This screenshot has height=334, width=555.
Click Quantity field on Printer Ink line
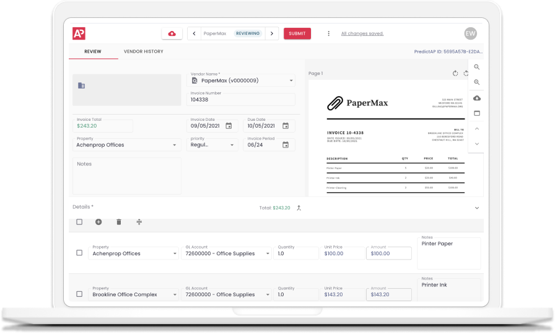pos(296,295)
